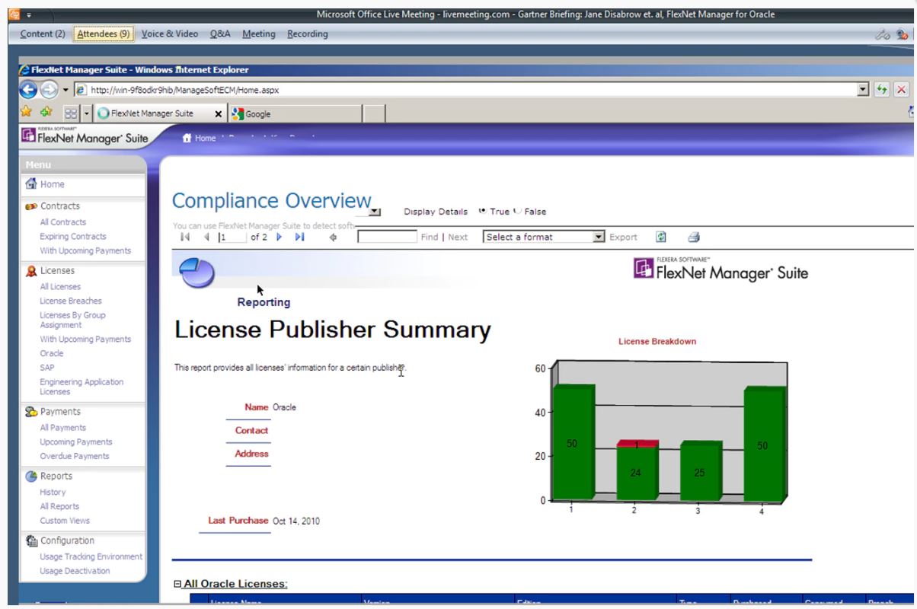
Task: Open the Custom Views link
Action: coord(65,521)
